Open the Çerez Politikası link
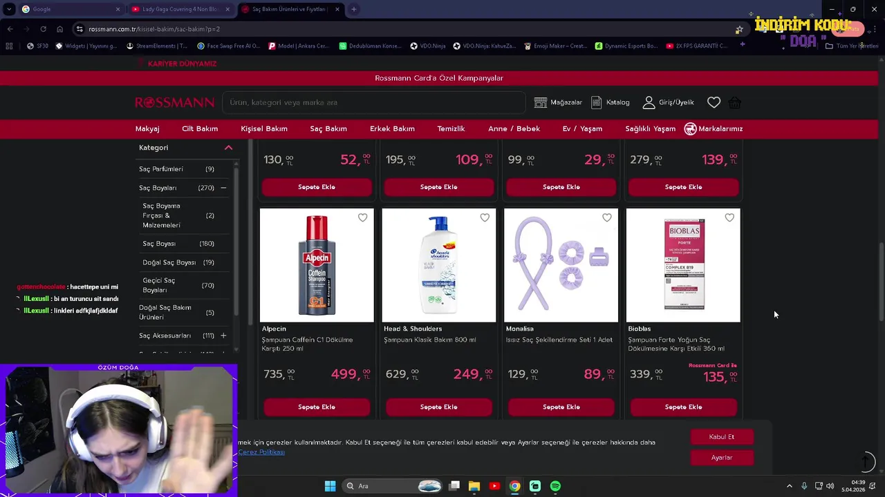The image size is (885, 497). pos(261,451)
